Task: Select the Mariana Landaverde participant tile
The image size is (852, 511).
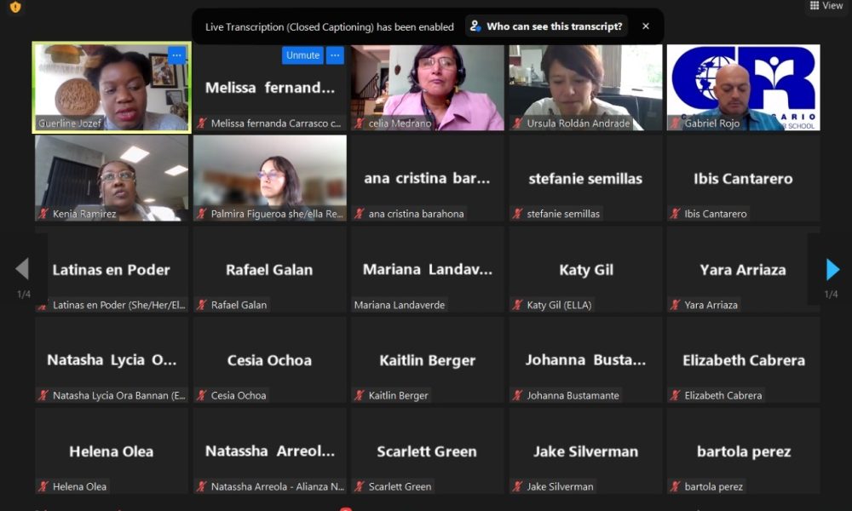Action: (427, 269)
